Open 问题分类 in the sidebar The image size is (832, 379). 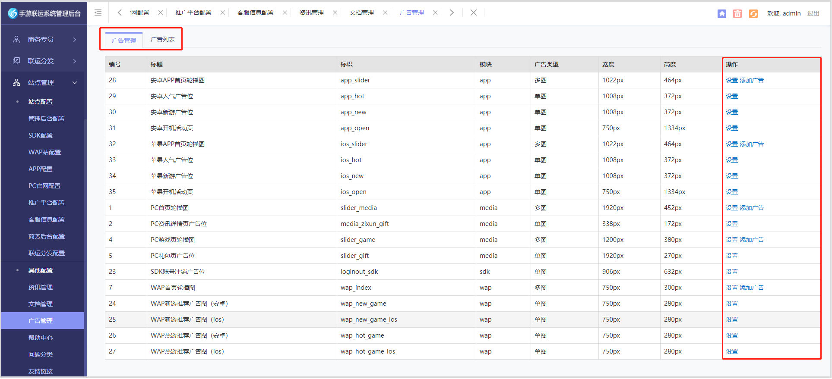(x=41, y=354)
